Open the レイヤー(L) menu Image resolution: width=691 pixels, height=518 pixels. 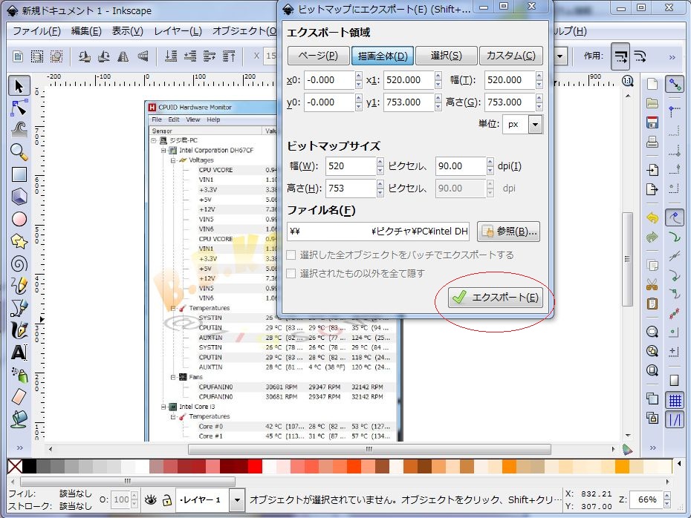[x=178, y=31]
